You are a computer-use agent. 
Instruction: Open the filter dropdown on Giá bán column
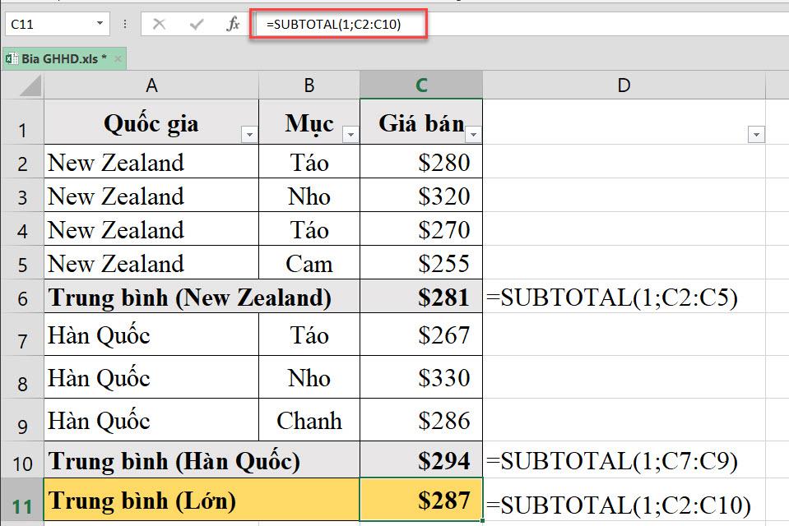tap(471, 132)
